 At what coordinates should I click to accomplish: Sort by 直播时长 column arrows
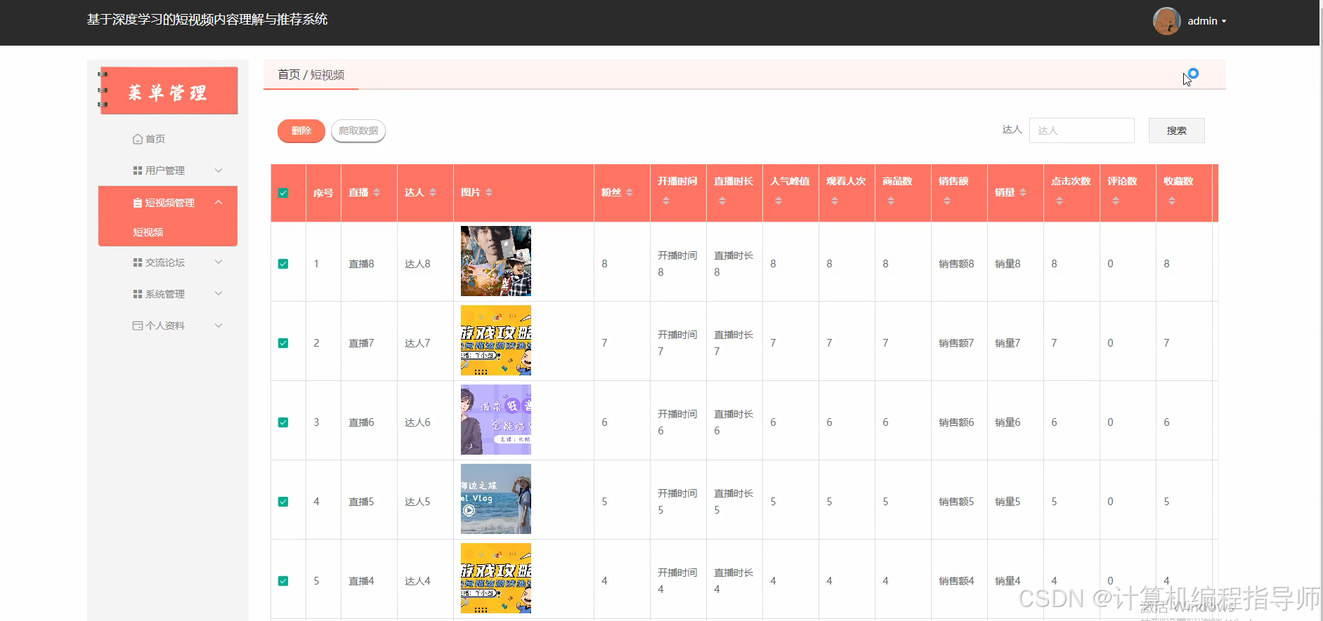pos(722,201)
